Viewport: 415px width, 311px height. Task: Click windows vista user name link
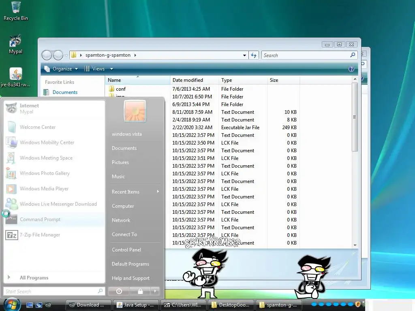(x=126, y=134)
